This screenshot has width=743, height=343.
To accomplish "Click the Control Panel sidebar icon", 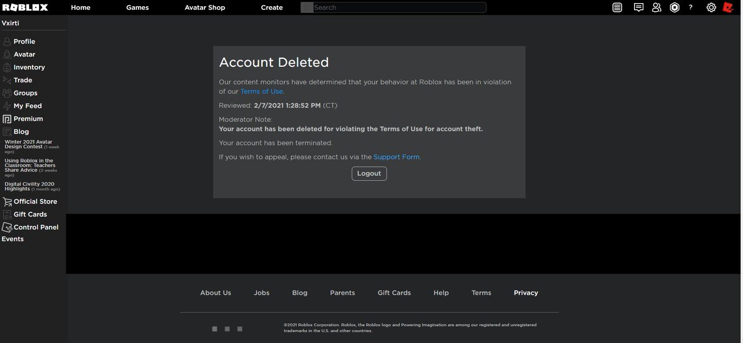I will coord(7,227).
